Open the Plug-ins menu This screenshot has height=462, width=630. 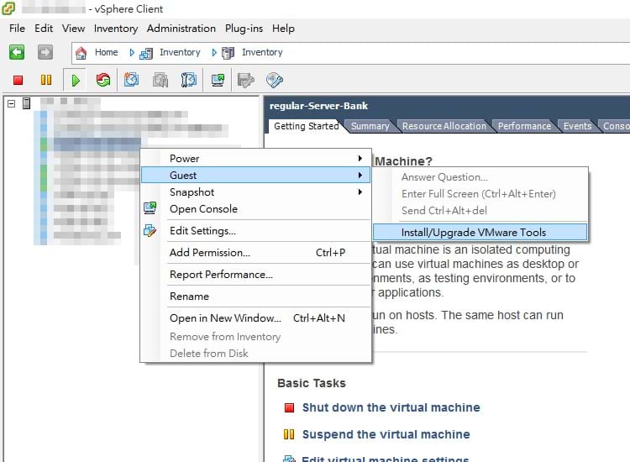pyautogui.click(x=244, y=29)
